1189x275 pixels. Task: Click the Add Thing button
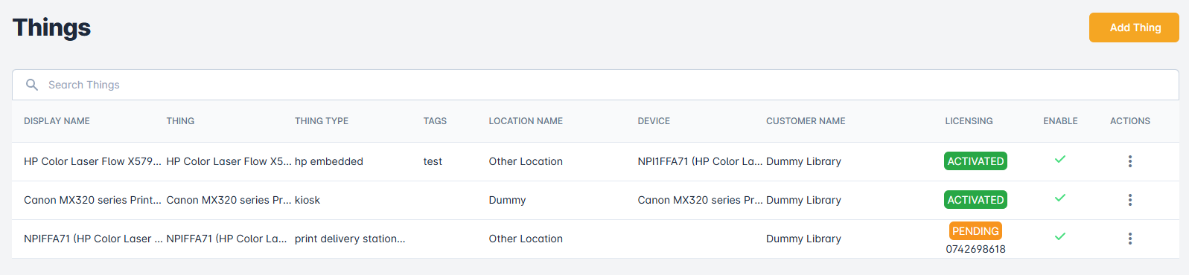coord(1134,27)
